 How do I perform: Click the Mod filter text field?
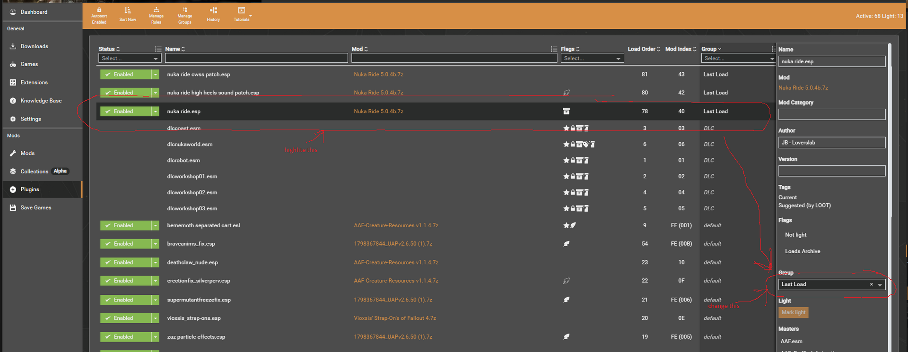tap(454, 58)
